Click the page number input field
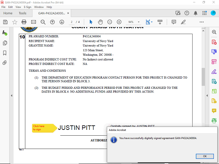Viewport: 219px width, 164px height. coord(72,22)
